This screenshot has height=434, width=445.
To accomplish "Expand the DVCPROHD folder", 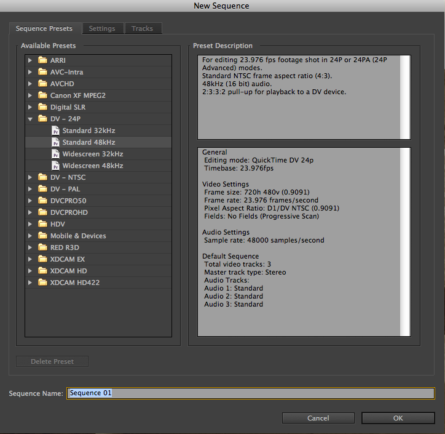I will pyautogui.click(x=30, y=212).
